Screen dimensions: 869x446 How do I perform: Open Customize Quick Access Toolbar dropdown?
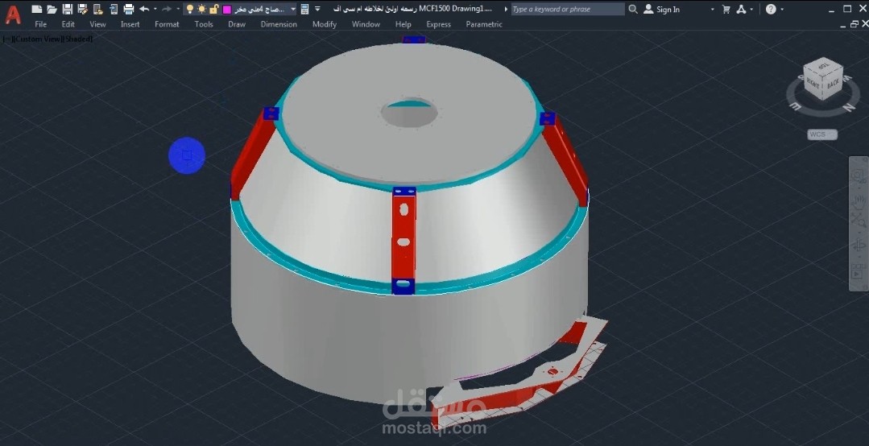pos(317,9)
